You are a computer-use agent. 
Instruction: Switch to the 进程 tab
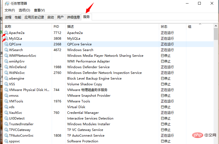pos(8,17)
